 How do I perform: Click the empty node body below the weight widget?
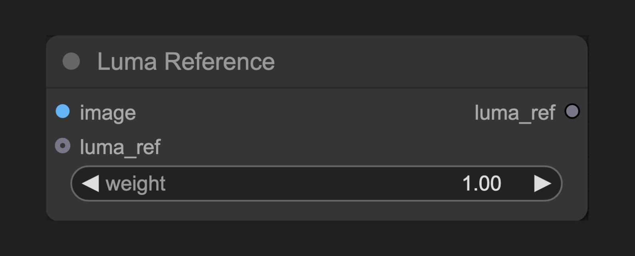[x=316, y=211]
